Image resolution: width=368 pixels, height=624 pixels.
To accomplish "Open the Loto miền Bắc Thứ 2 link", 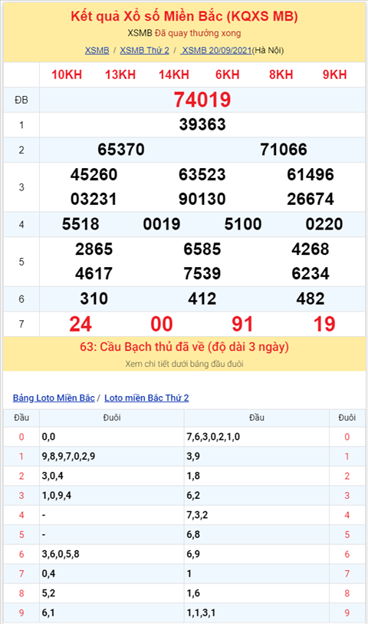I will (146, 398).
